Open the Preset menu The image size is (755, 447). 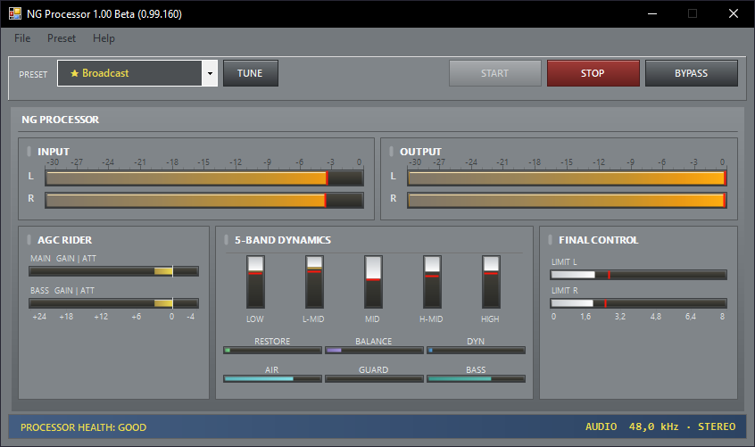coord(62,38)
